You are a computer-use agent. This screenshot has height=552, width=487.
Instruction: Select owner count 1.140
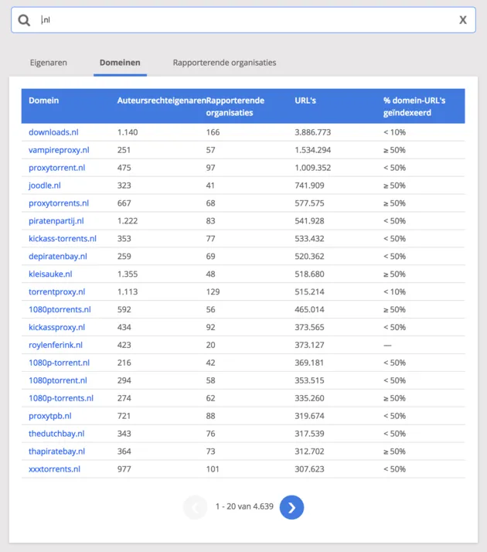click(x=128, y=132)
